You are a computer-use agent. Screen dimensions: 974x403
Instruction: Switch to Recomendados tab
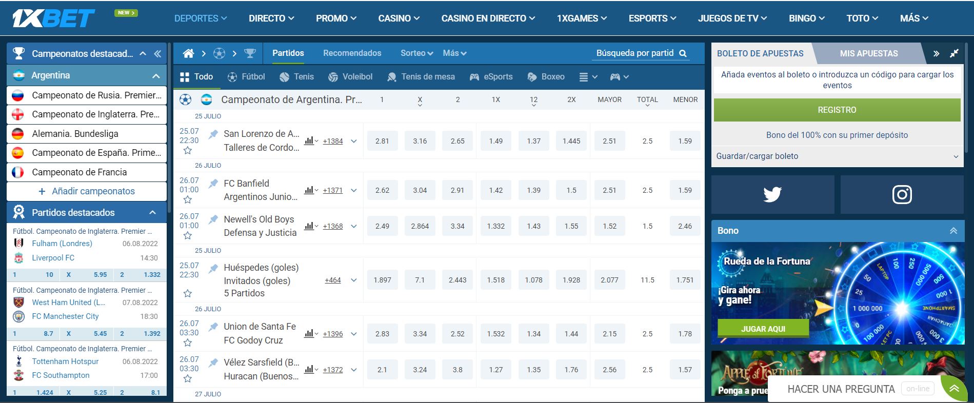click(352, 53)
